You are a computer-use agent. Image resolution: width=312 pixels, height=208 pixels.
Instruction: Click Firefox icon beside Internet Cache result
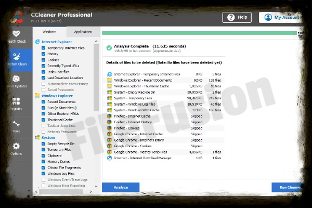coord(109,116)
